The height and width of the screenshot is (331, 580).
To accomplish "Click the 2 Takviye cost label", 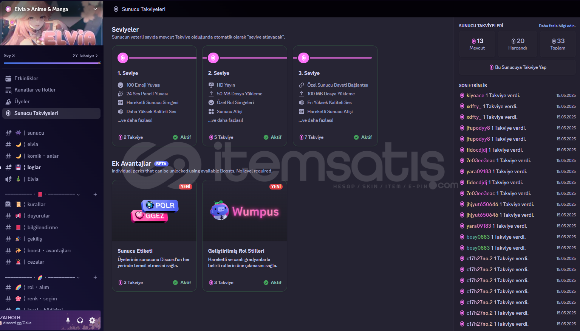I will pos(131,137).
